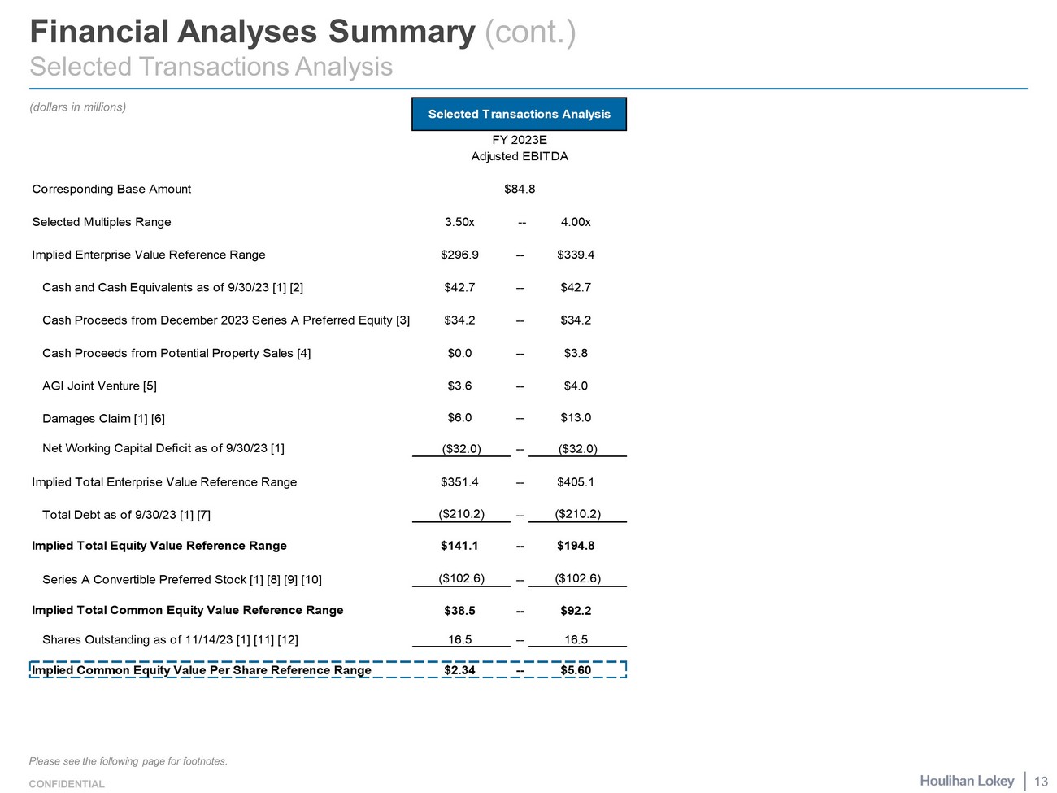
Task: Select the 'Financial Analyses Summary' title
Action: [252, 32]
